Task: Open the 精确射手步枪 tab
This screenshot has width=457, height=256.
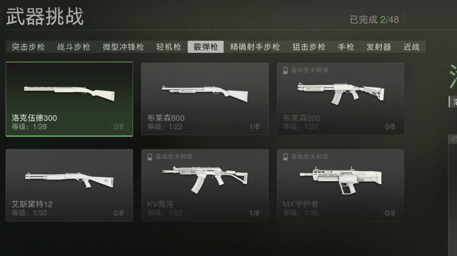Action: click(x=255, y=47)
